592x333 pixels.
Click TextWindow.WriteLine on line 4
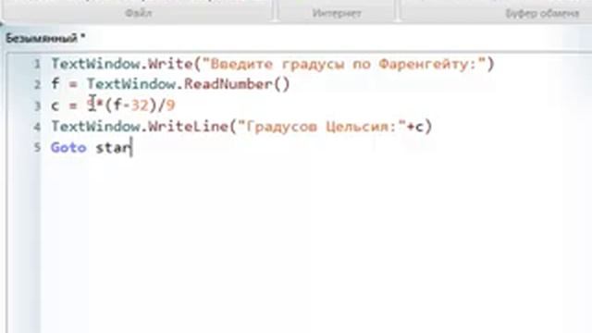pyautogui.click(x=140, y=126)
